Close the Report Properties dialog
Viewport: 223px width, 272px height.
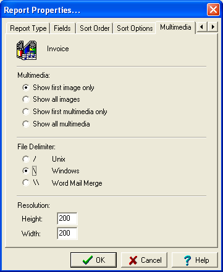pyautogui.click(x=213, y=10)
